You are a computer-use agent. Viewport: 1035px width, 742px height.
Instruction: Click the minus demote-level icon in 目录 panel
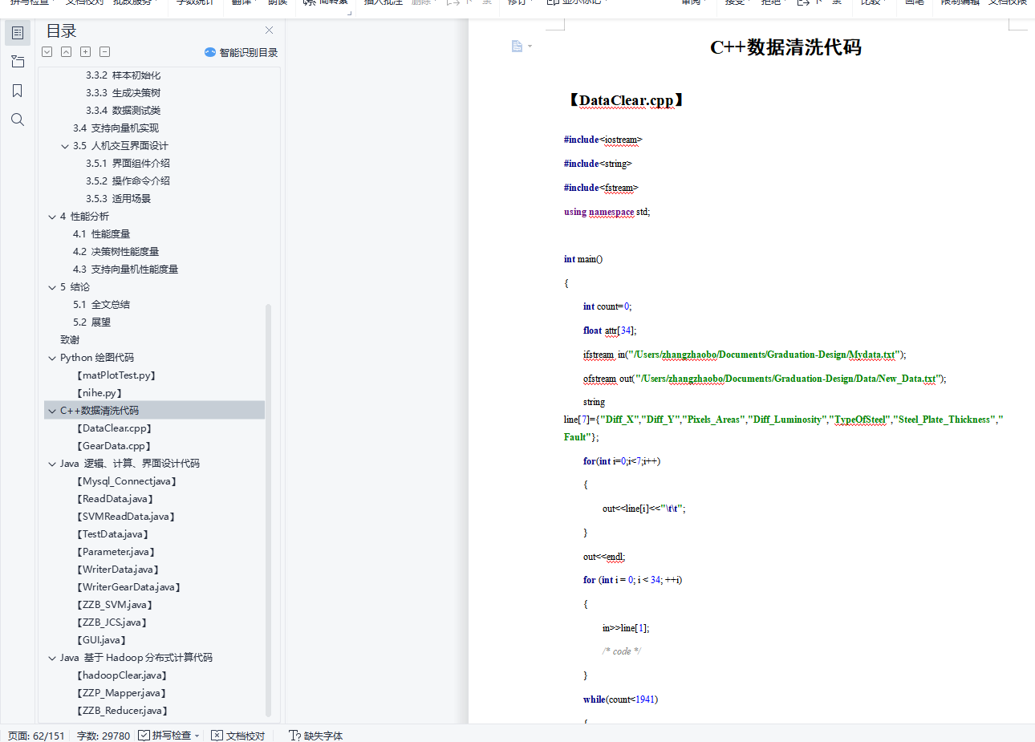click(x=105, y=51)
